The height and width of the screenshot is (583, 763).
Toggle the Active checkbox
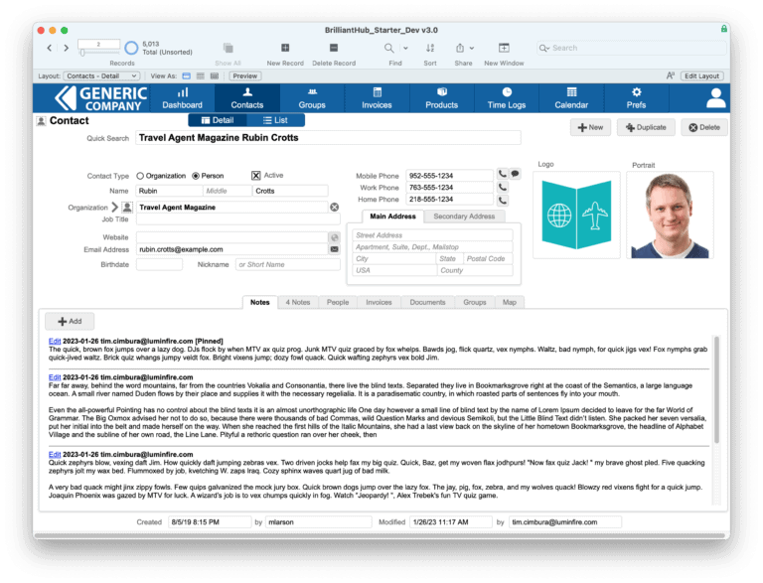point(255,176)
